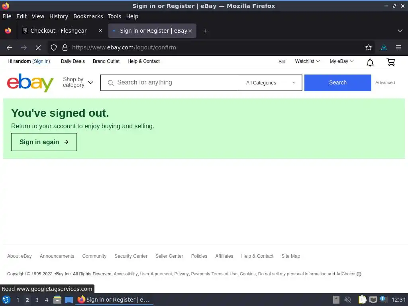List all tabs with chevron button
The height and width of the screenshot is (306, 408).
[400, 31]
